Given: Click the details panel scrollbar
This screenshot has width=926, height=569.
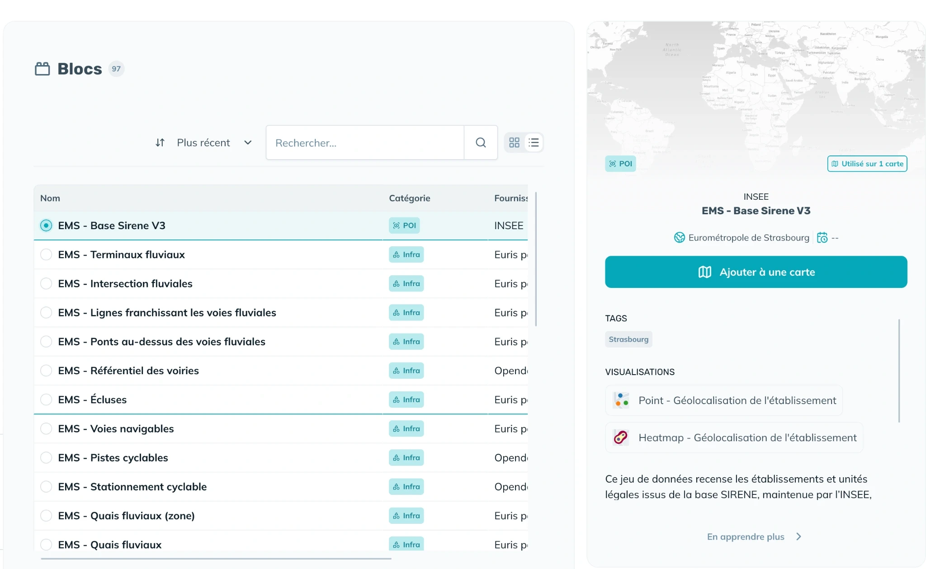Looking at the screenshot, I should point(899,371).
